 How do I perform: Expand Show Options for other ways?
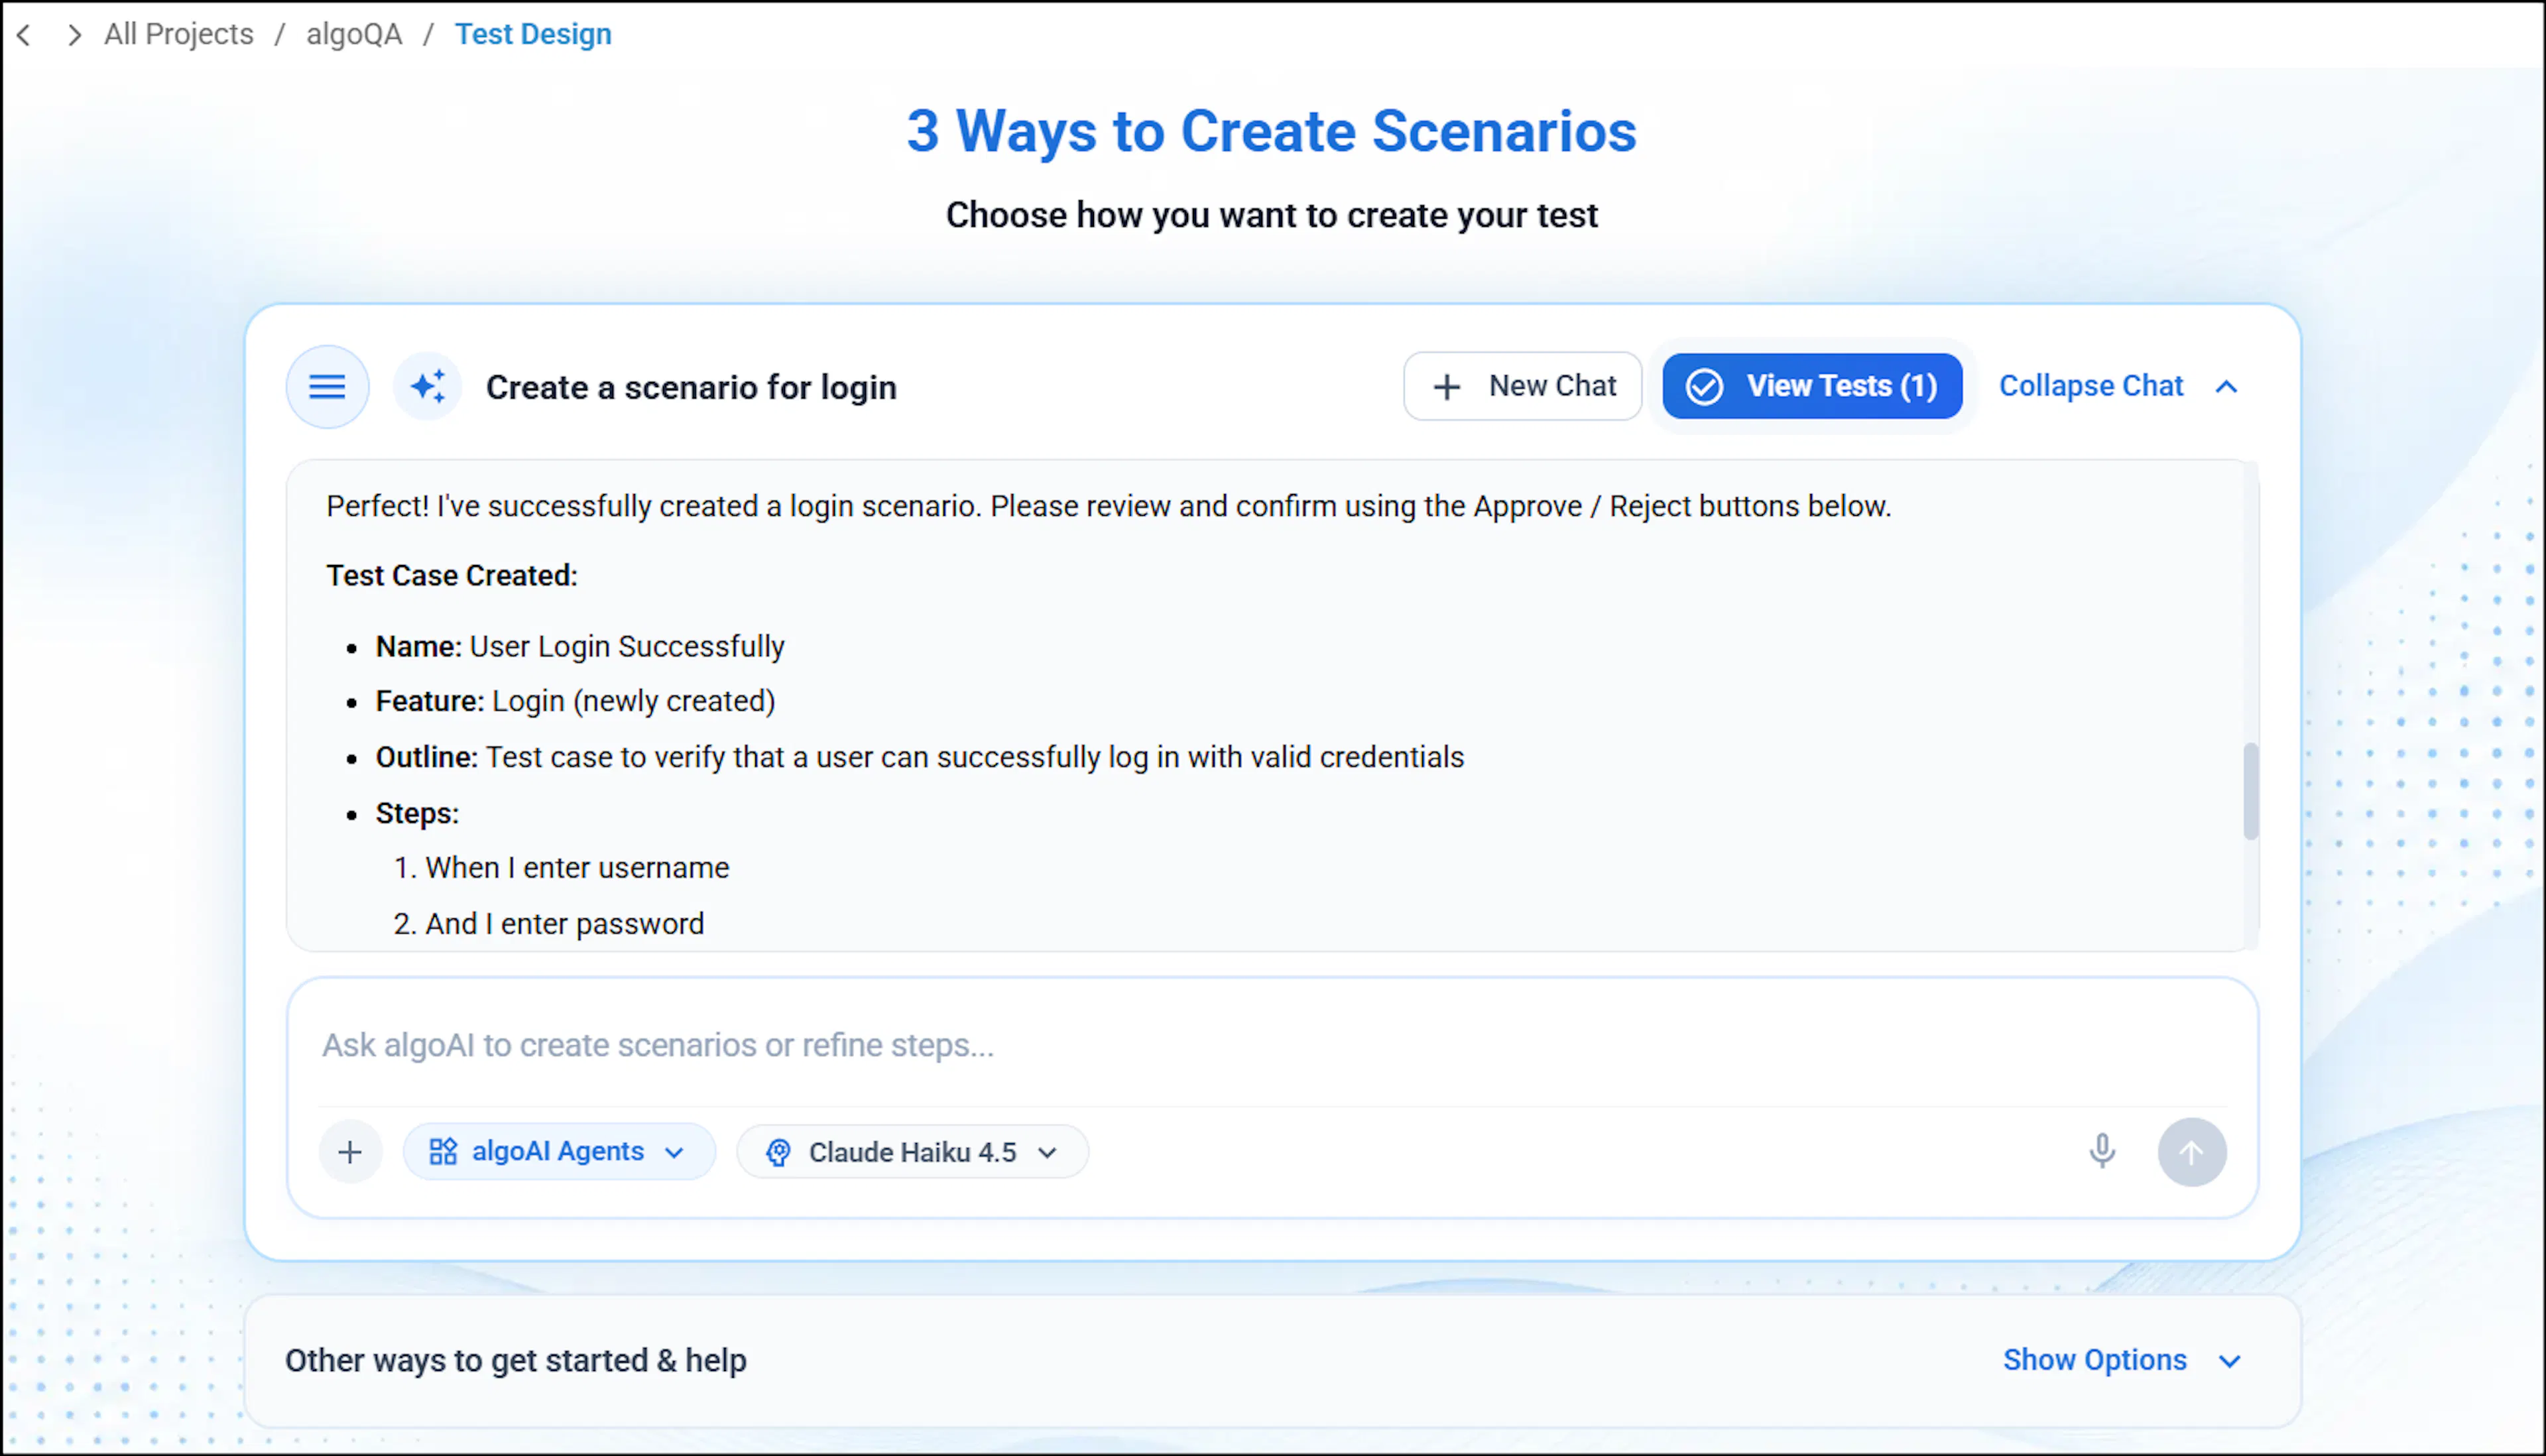2122,1360
